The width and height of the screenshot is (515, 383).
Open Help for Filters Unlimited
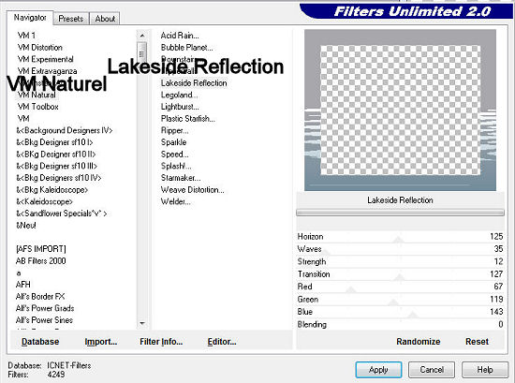click(x=485, y=370)
